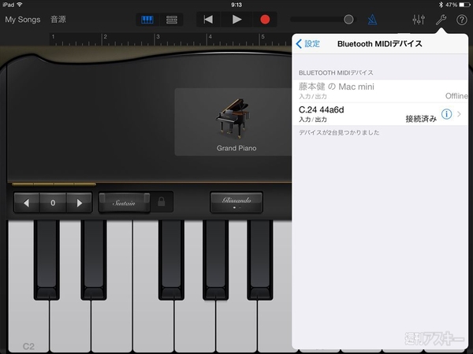Open help question mark icon

coord(461,20)
